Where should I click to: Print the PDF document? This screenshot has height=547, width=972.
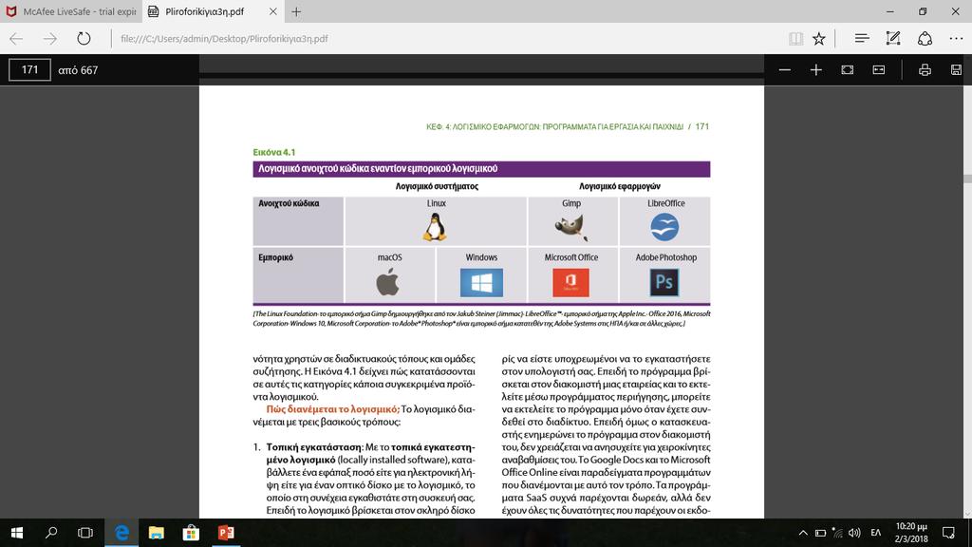(x=925, y=70)
